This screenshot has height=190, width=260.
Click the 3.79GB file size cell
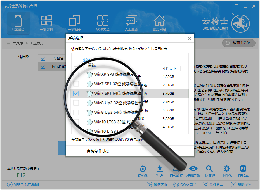[x=168, y=94]
